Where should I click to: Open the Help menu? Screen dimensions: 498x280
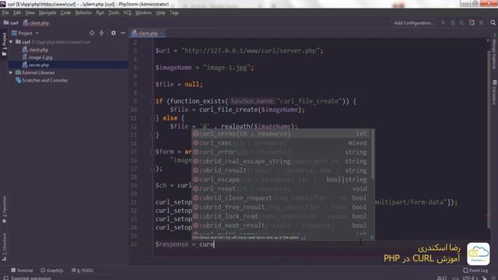coord(161,12)
